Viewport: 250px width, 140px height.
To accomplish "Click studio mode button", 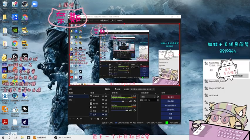I will (x=170, y=110).
